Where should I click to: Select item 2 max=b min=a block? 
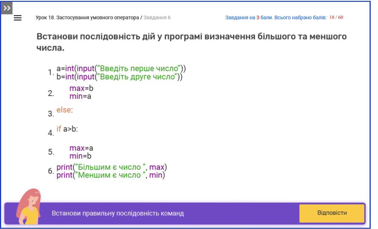81,93
